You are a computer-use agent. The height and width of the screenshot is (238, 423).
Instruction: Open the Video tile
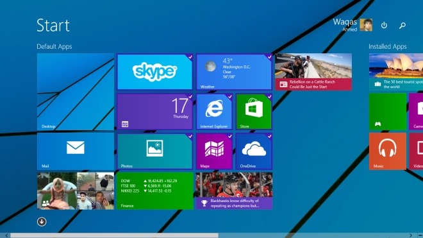pyautogui.click(x=416, y=151)
